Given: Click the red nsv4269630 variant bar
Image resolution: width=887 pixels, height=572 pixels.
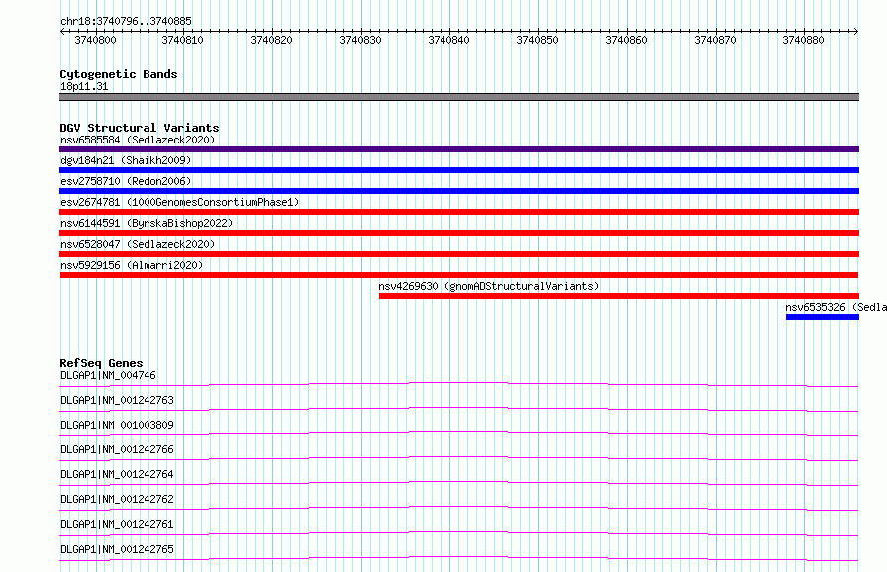Looking at the screenshot, I should pos(619,296).
